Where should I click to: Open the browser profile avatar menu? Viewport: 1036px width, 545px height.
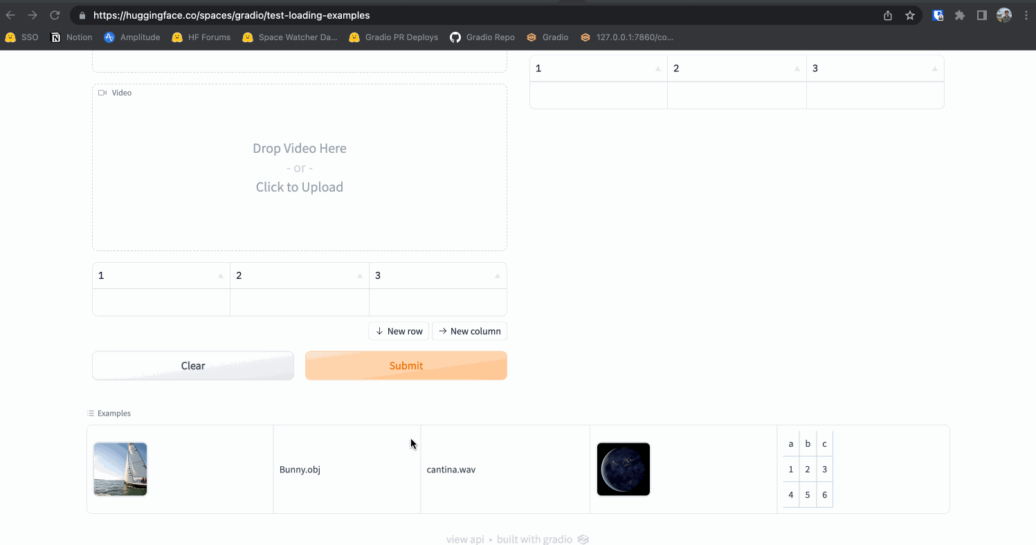(x=1003, y=15)
